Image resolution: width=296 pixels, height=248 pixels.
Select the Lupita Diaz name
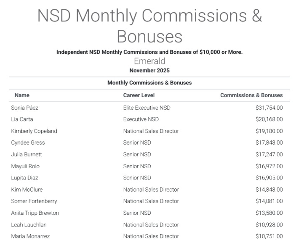[24, 178]
